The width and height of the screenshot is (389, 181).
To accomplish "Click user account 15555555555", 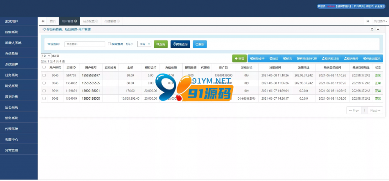I will coord(91,83).
